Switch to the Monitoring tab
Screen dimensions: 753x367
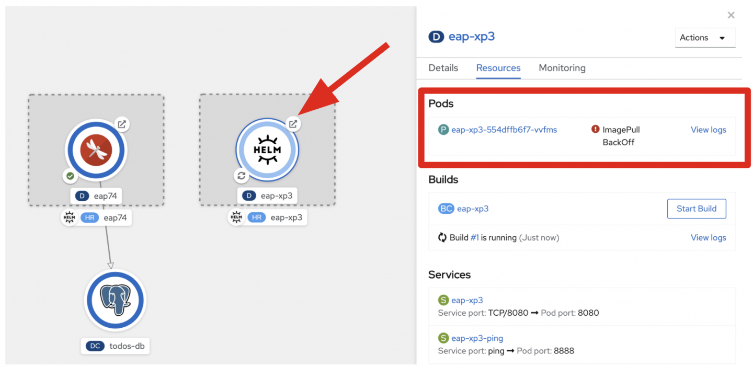click(562, 68)
